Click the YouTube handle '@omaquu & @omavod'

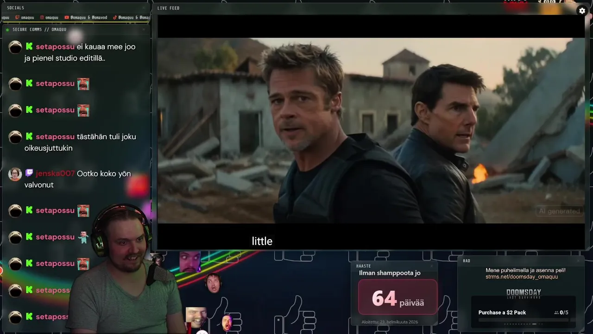(88, 18)
